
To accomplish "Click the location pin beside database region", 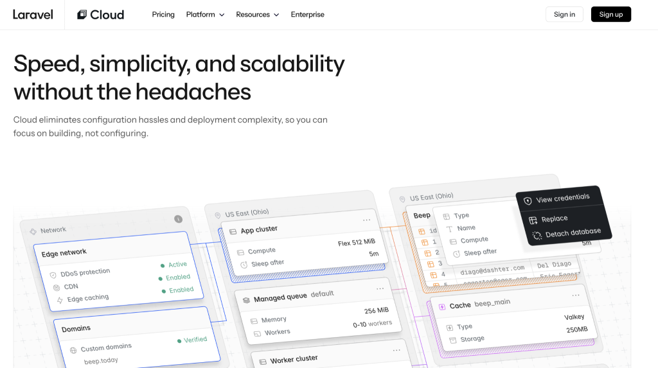I will click(402, 199).
